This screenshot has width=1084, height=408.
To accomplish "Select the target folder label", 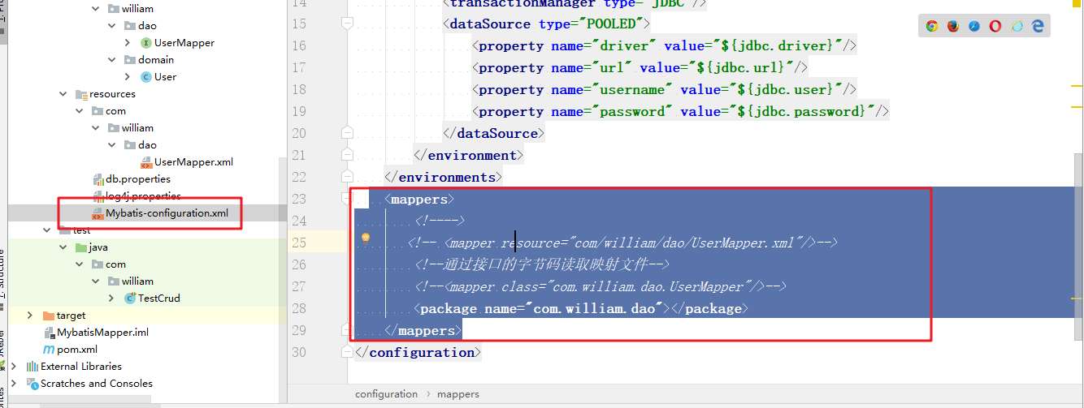I will (71, 316).
